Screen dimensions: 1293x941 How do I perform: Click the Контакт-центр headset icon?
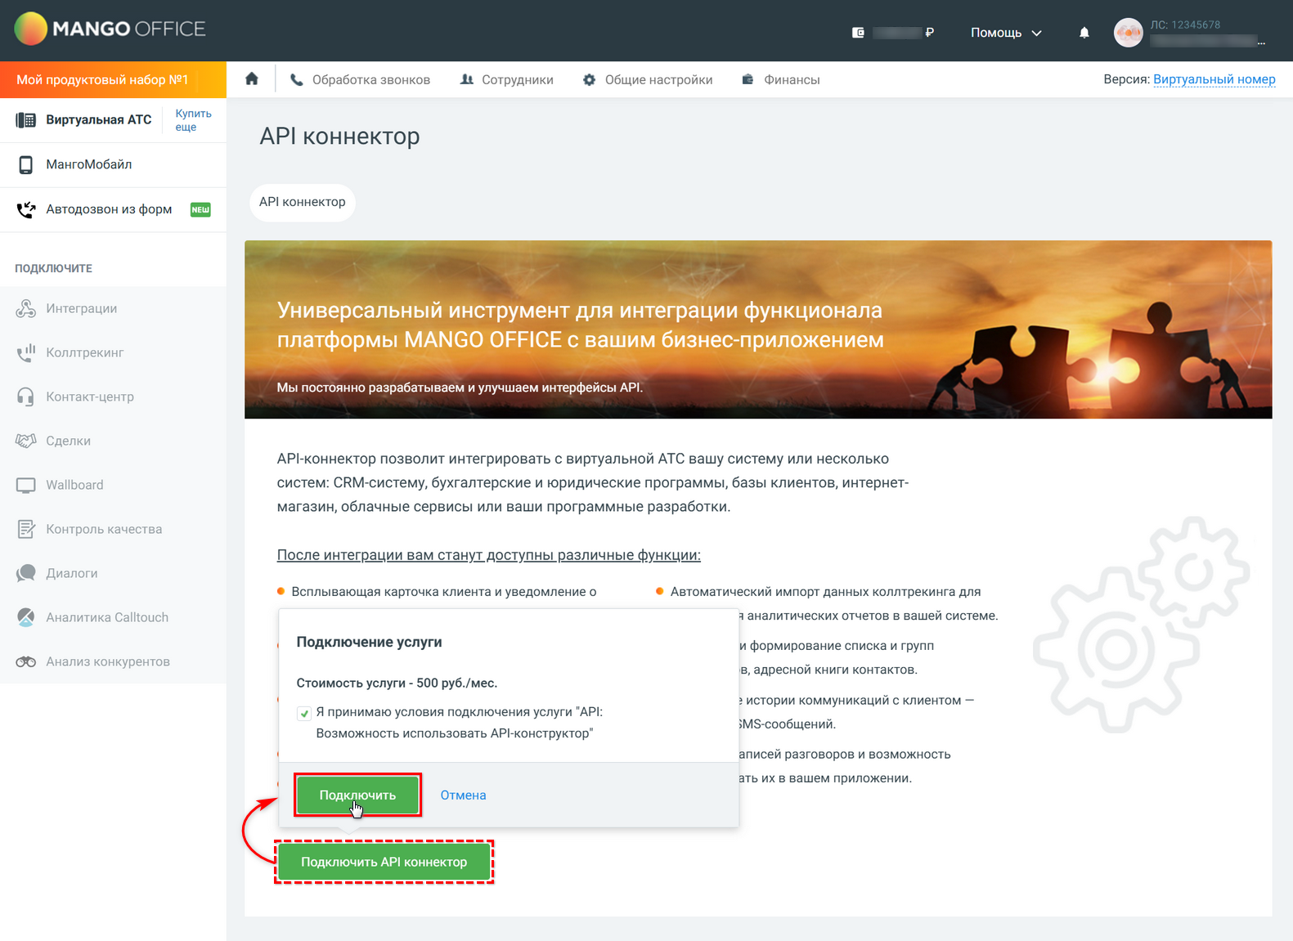[x=26, y=397]
